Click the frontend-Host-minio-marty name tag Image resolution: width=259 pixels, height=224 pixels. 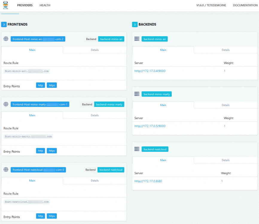coord(40,105)
